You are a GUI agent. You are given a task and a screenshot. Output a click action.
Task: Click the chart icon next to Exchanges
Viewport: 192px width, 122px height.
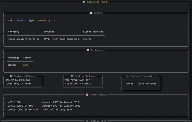point(88,50)
